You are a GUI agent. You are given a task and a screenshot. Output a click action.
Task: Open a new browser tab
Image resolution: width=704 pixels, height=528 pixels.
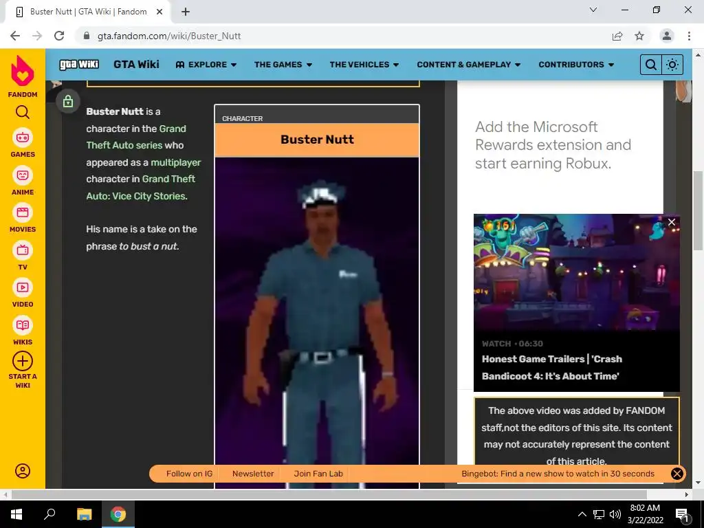[186, 12]
